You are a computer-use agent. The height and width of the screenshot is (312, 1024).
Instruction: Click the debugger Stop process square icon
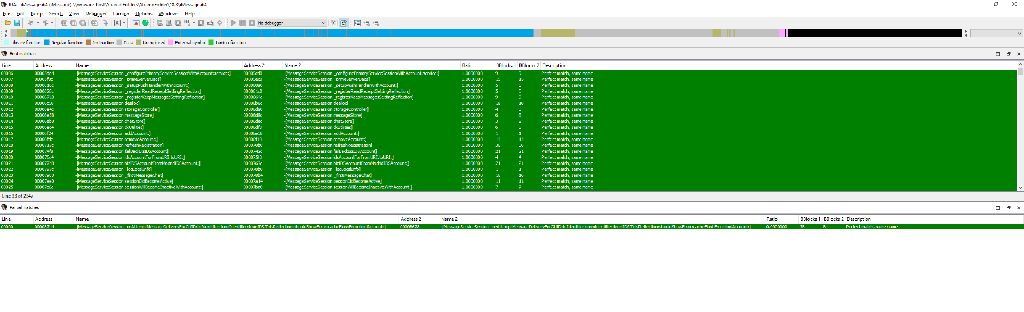coord(252,23)
